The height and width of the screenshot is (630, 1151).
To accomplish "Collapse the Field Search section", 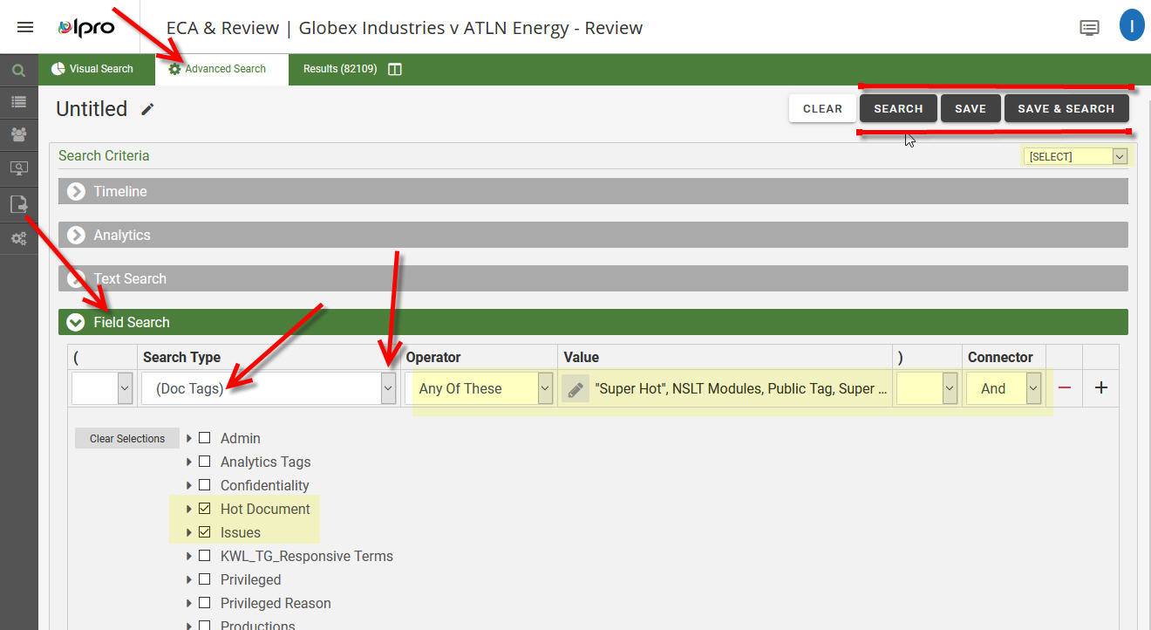I will 593,322.
